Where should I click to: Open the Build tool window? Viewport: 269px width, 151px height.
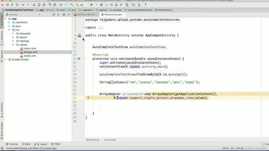(x=26, y=144)
